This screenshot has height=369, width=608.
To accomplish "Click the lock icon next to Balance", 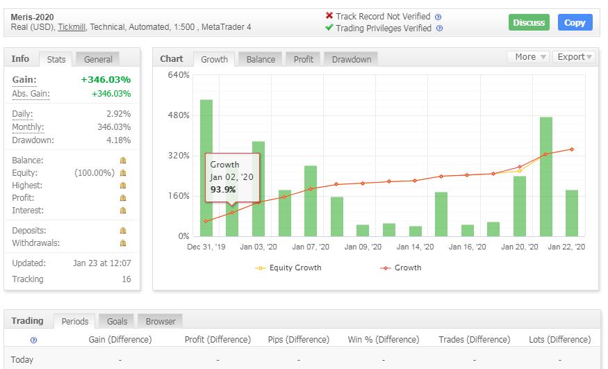I will (x=123, y=161).
